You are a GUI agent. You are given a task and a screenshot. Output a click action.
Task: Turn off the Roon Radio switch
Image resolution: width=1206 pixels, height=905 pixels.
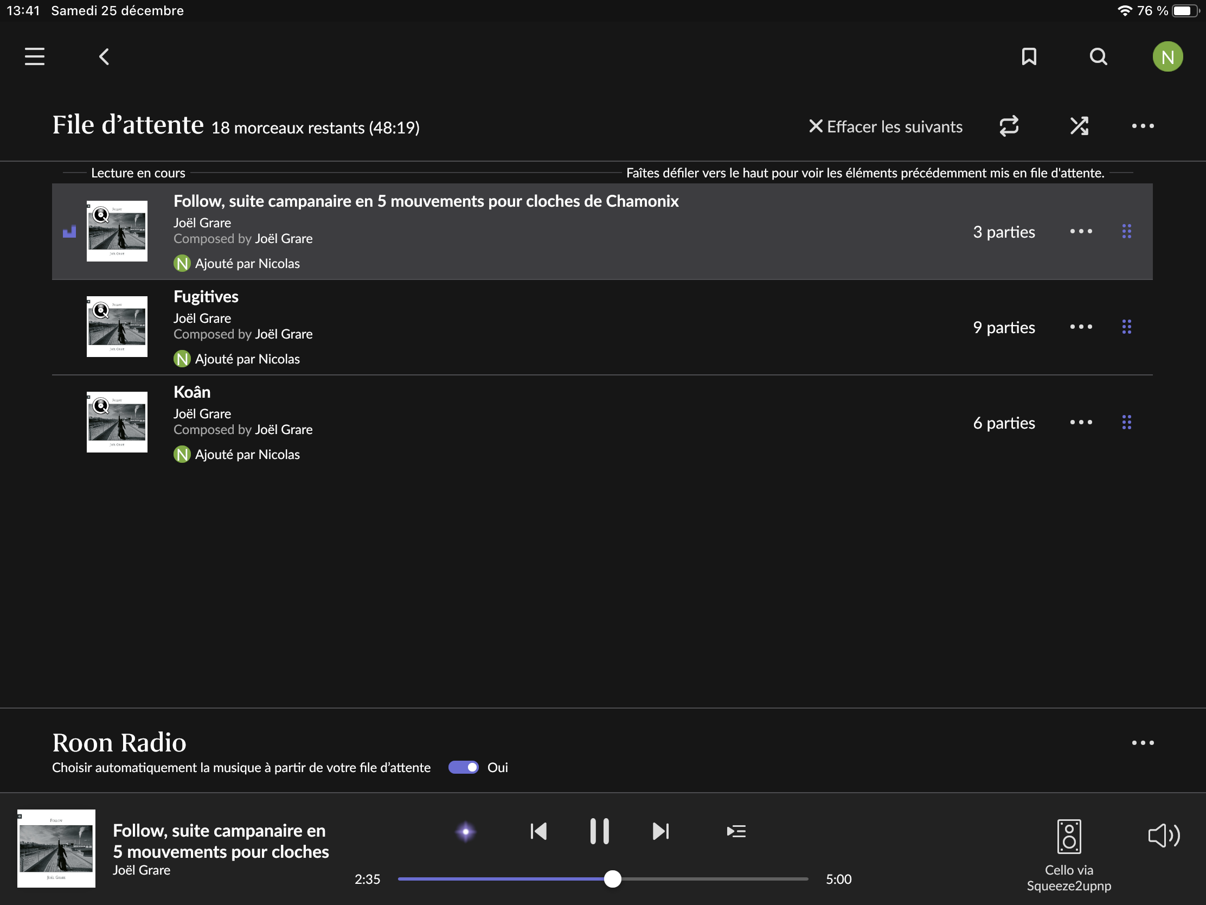click(x=464, y=768)
